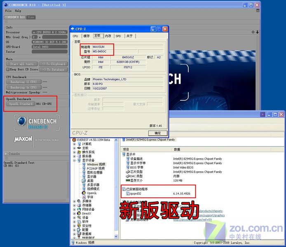Select the DAC 类型 row in details
Viewport: 286px width, 247px height.
click(x=136, y=176)
